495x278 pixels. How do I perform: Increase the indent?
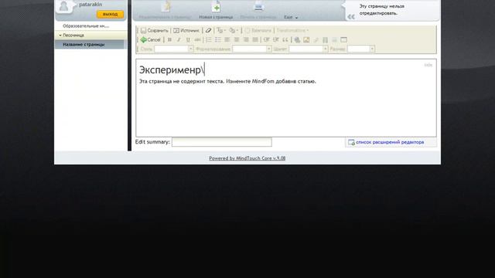(276, 39)
